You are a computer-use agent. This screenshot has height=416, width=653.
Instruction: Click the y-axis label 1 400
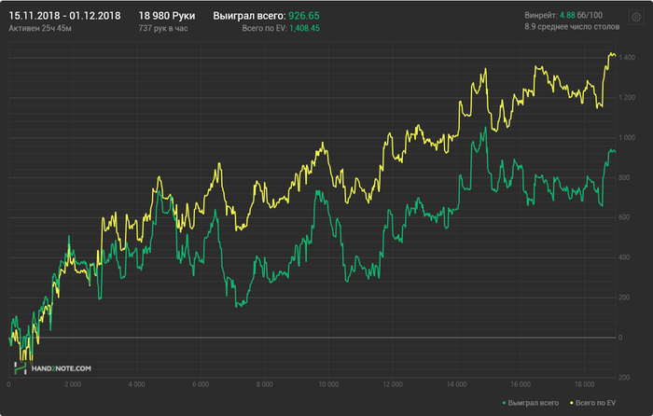[627, 58]
